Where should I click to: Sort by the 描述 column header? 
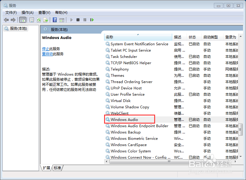(x=179, y=37)
